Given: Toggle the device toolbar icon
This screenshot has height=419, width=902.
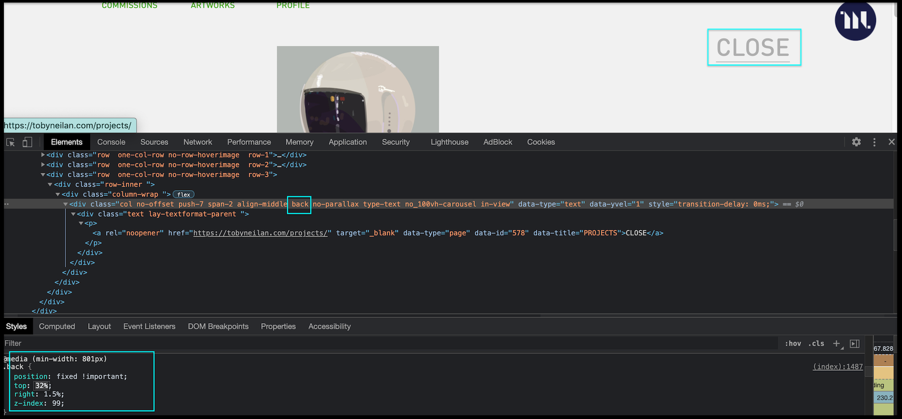Looking at the screenshot, I should coord(27,142).
